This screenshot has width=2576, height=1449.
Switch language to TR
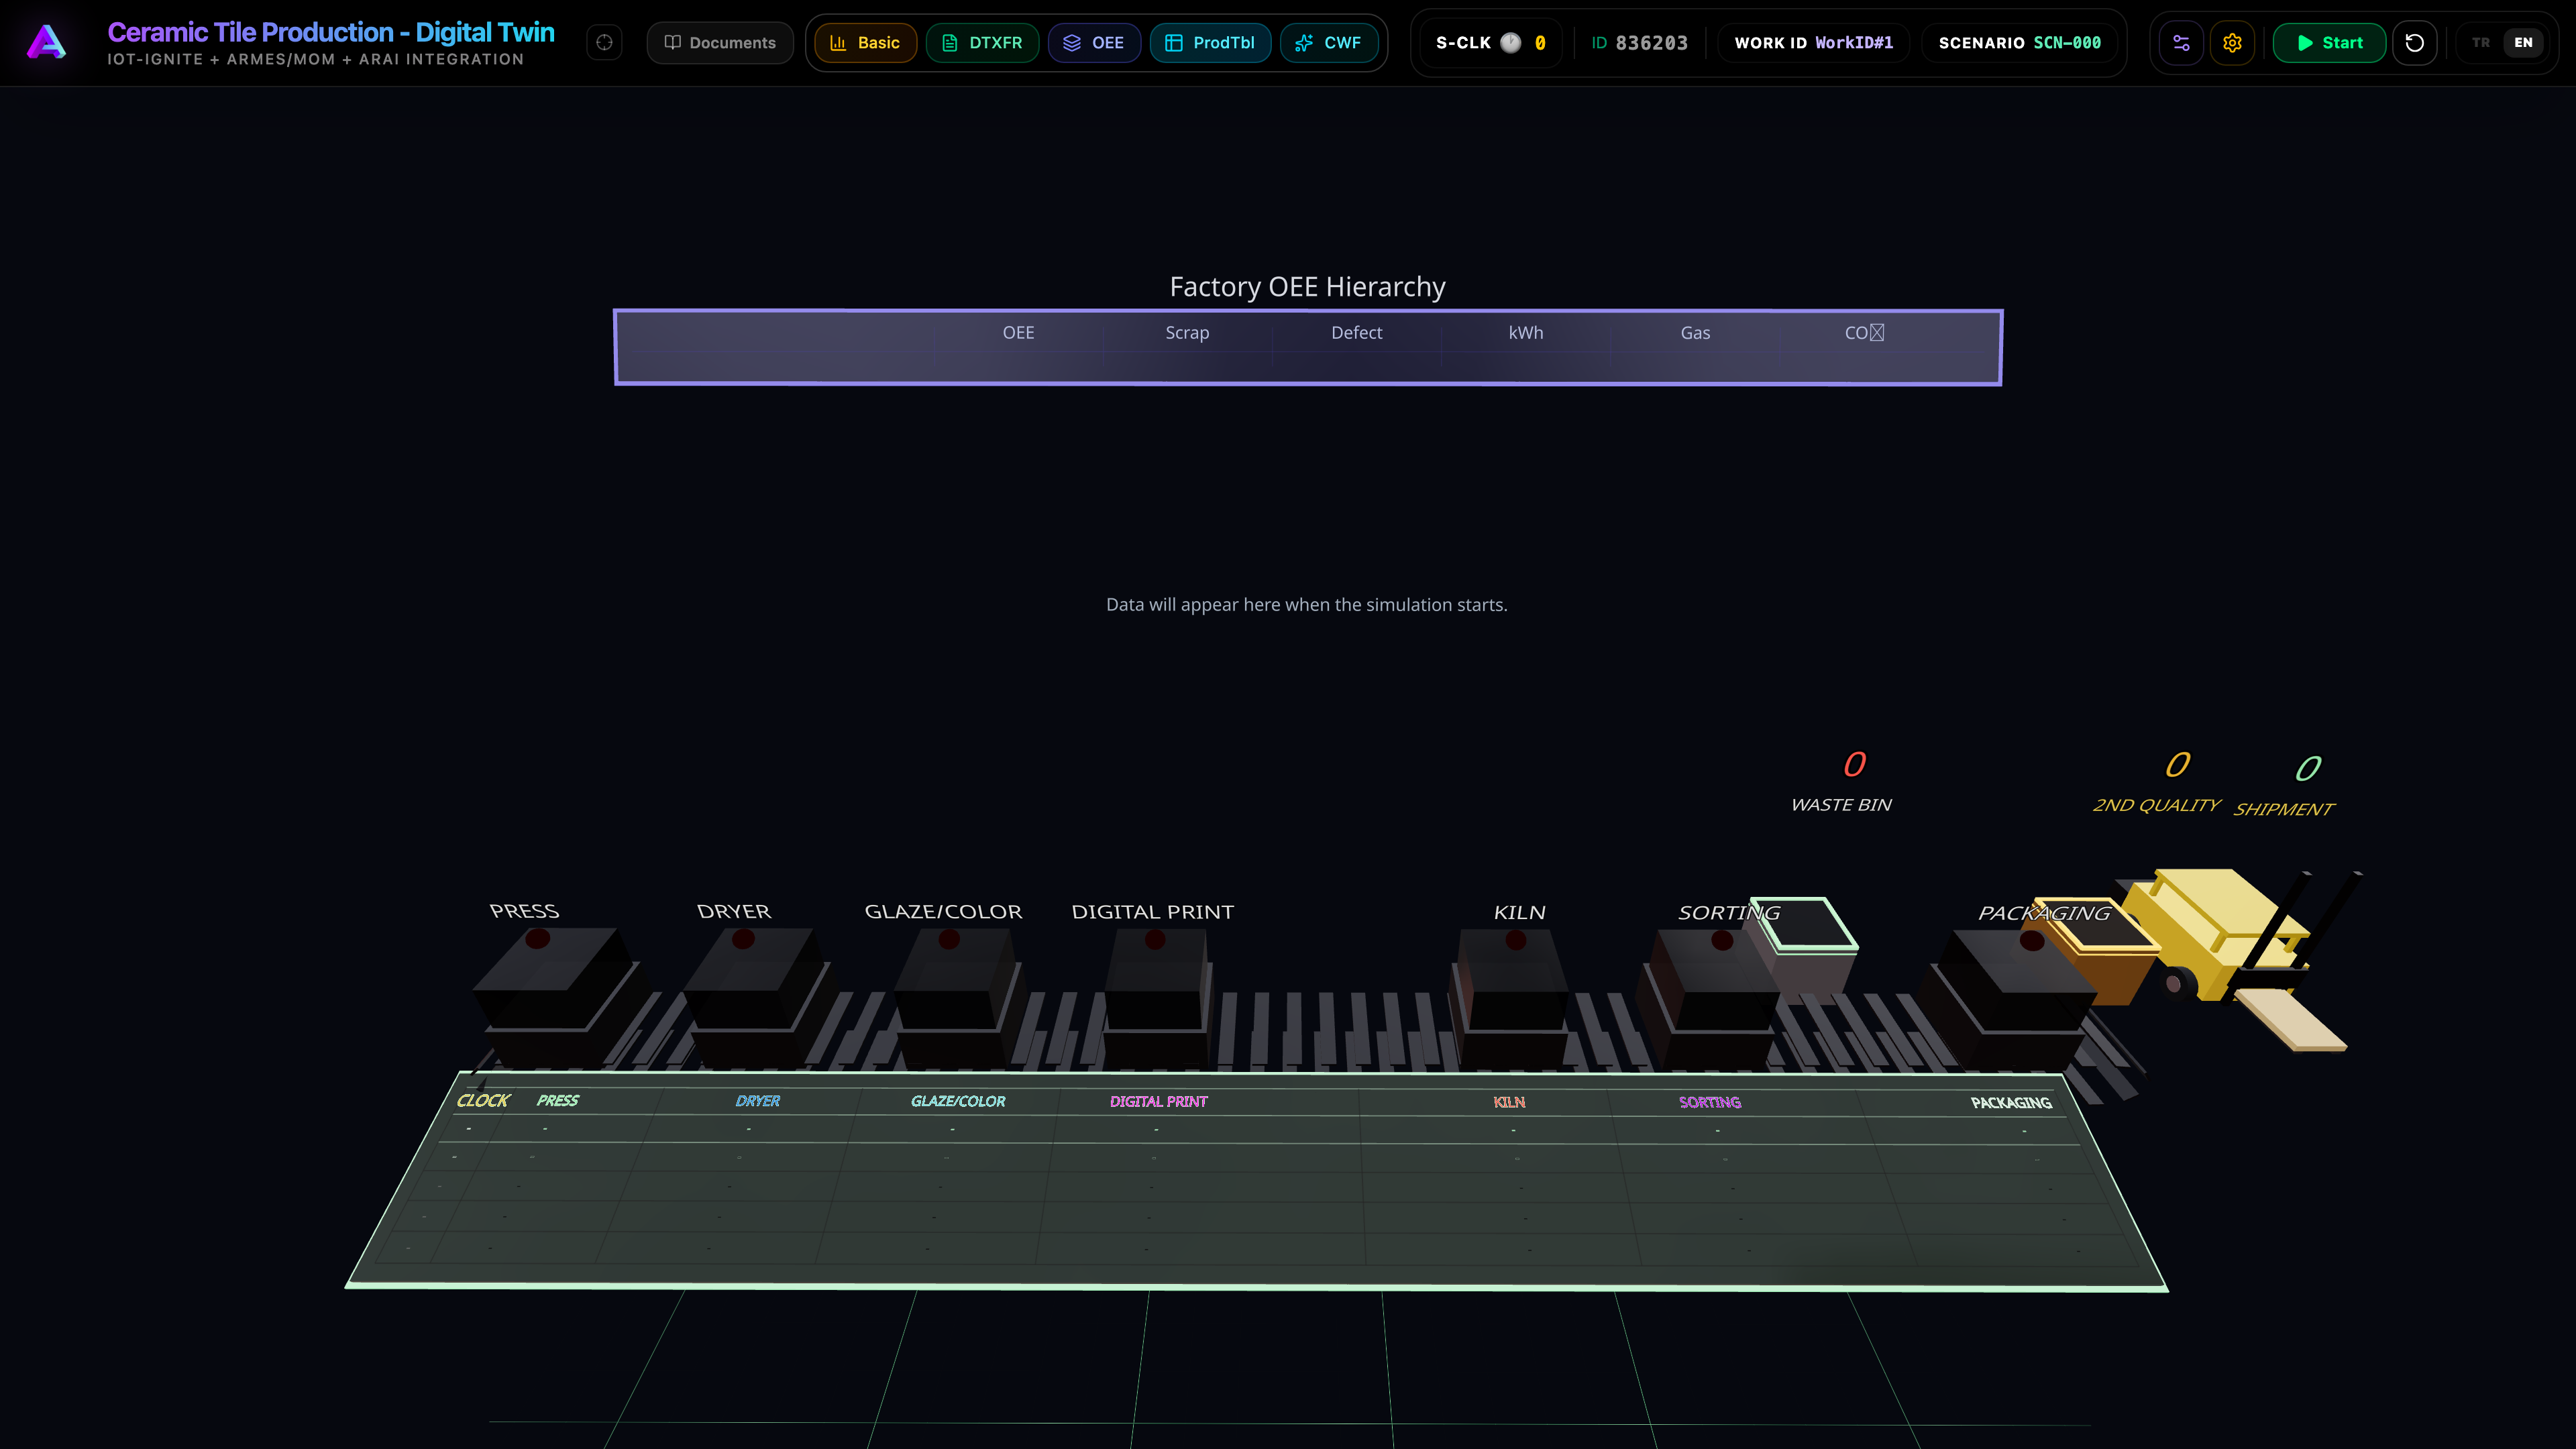(x=2481, y=43)
